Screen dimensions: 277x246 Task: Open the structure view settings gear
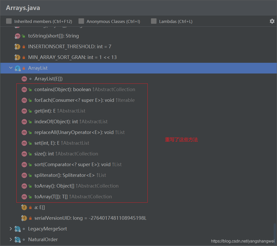click(272, 21)
